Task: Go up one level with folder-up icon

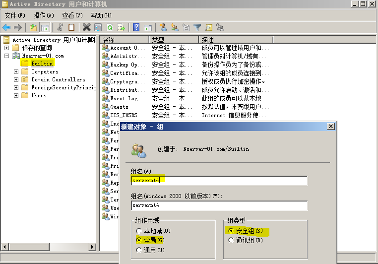Action: [x=33, y=27]
